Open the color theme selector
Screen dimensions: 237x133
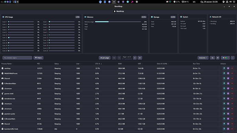[x=225, y=58]
